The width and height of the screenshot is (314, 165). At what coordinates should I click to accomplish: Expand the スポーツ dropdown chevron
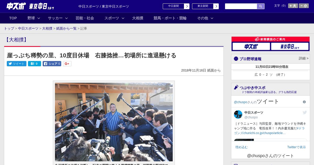[123, 18]
